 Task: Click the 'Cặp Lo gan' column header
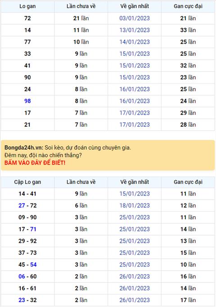coord(27,182)
